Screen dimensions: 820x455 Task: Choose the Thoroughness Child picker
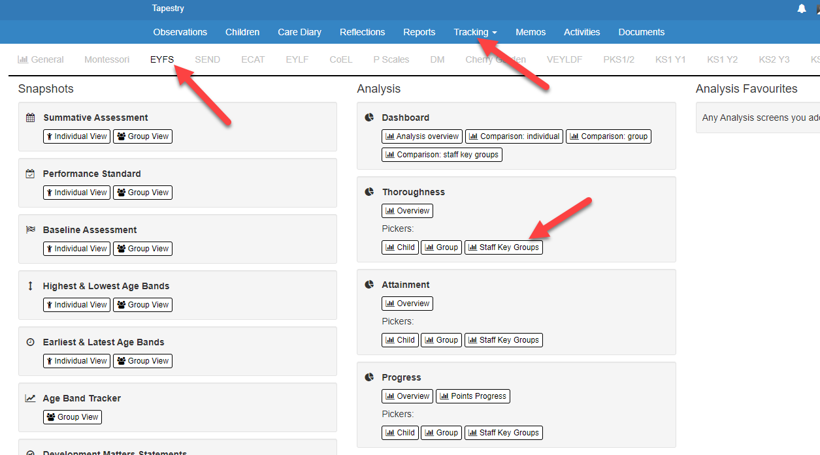pyautogui.click(x=400, y=247)
